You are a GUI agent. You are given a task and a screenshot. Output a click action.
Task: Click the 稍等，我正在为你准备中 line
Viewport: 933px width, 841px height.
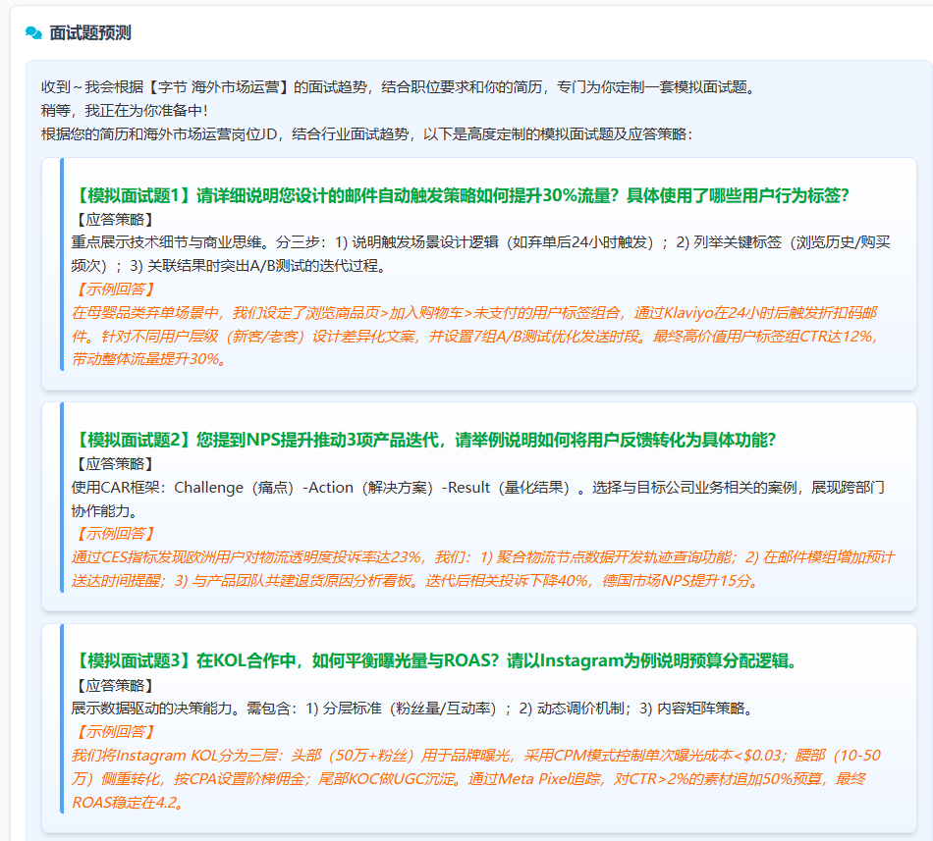pos(125,111)
